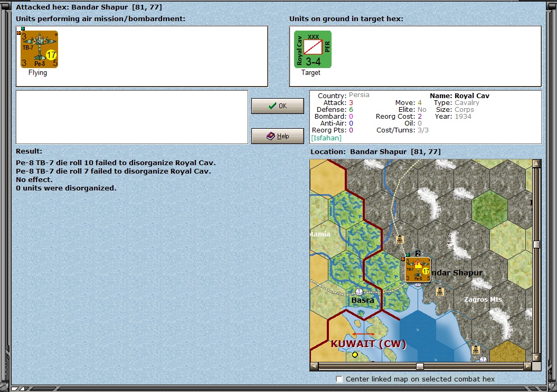Image resolution: width=557 pixels, height=392 pixels.
Task: Enable center linked map on combat hex
Action: coord(339,379)
